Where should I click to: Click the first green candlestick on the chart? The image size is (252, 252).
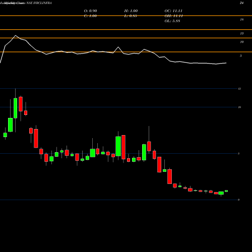pyautogui.click(x=5, y=135)
